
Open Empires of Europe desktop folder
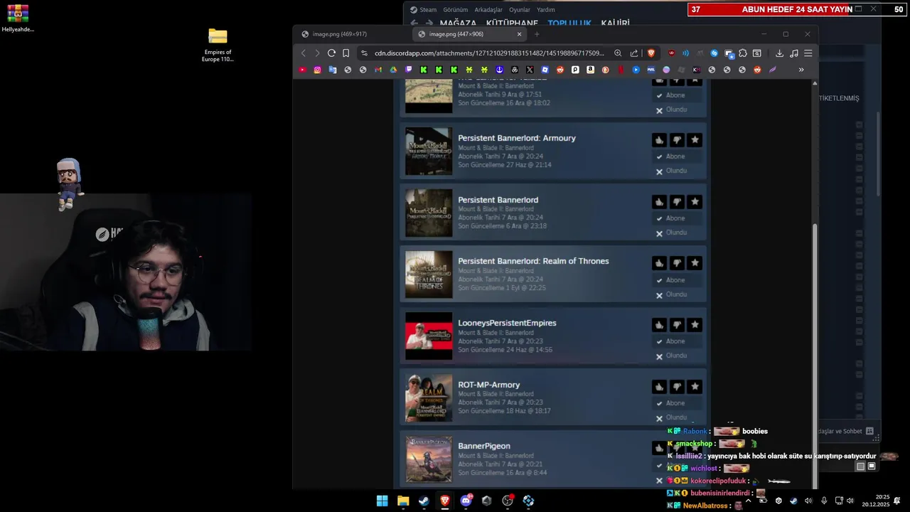click(218, 45)
